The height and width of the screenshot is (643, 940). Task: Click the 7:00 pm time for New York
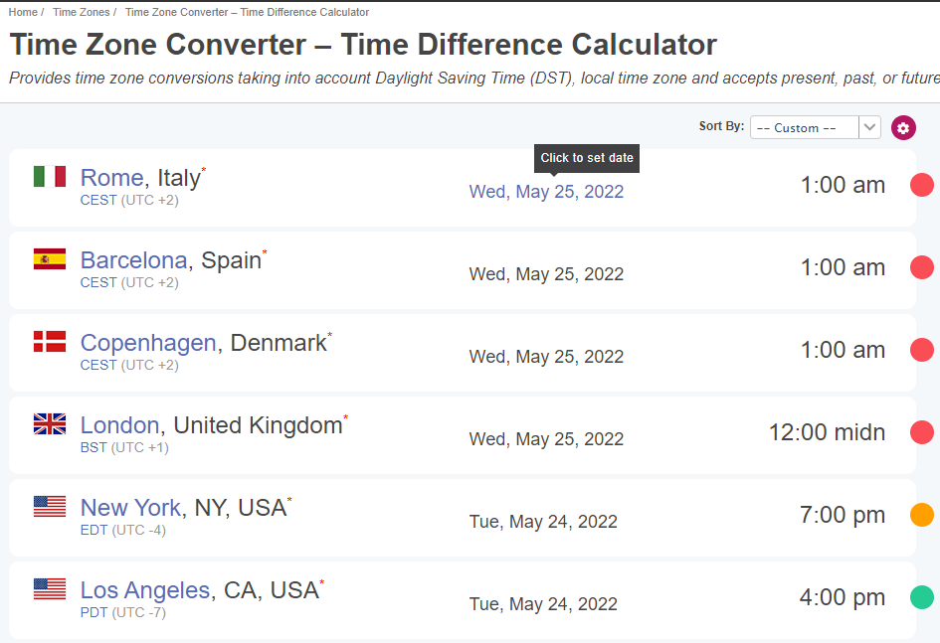coord(843,515)
